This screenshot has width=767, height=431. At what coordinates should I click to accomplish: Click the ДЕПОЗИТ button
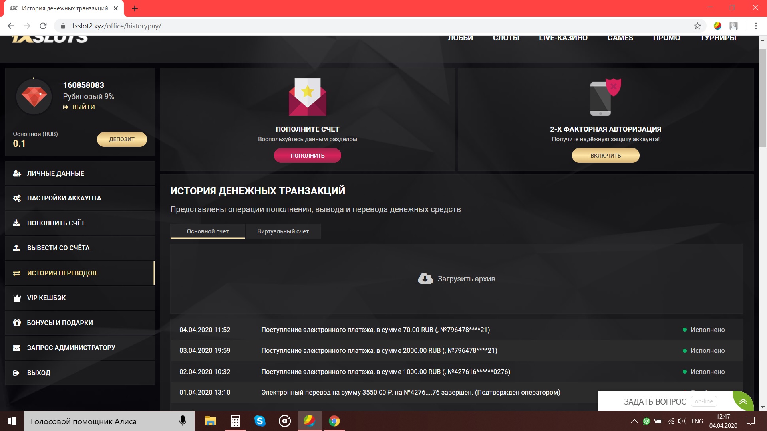coord(122,139)
